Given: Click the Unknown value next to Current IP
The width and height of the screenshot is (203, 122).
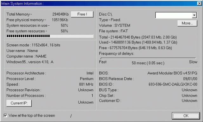Looking at the screenshot, I should coord(86,102).
